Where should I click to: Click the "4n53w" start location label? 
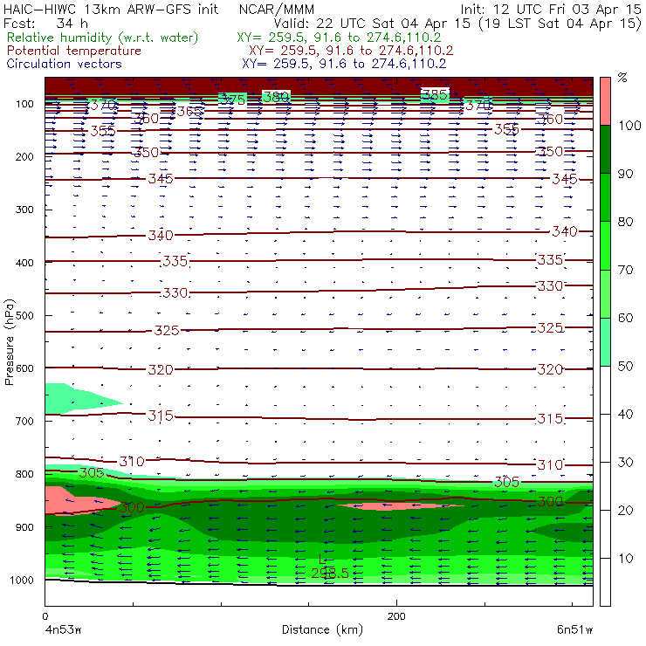(63, 629)
